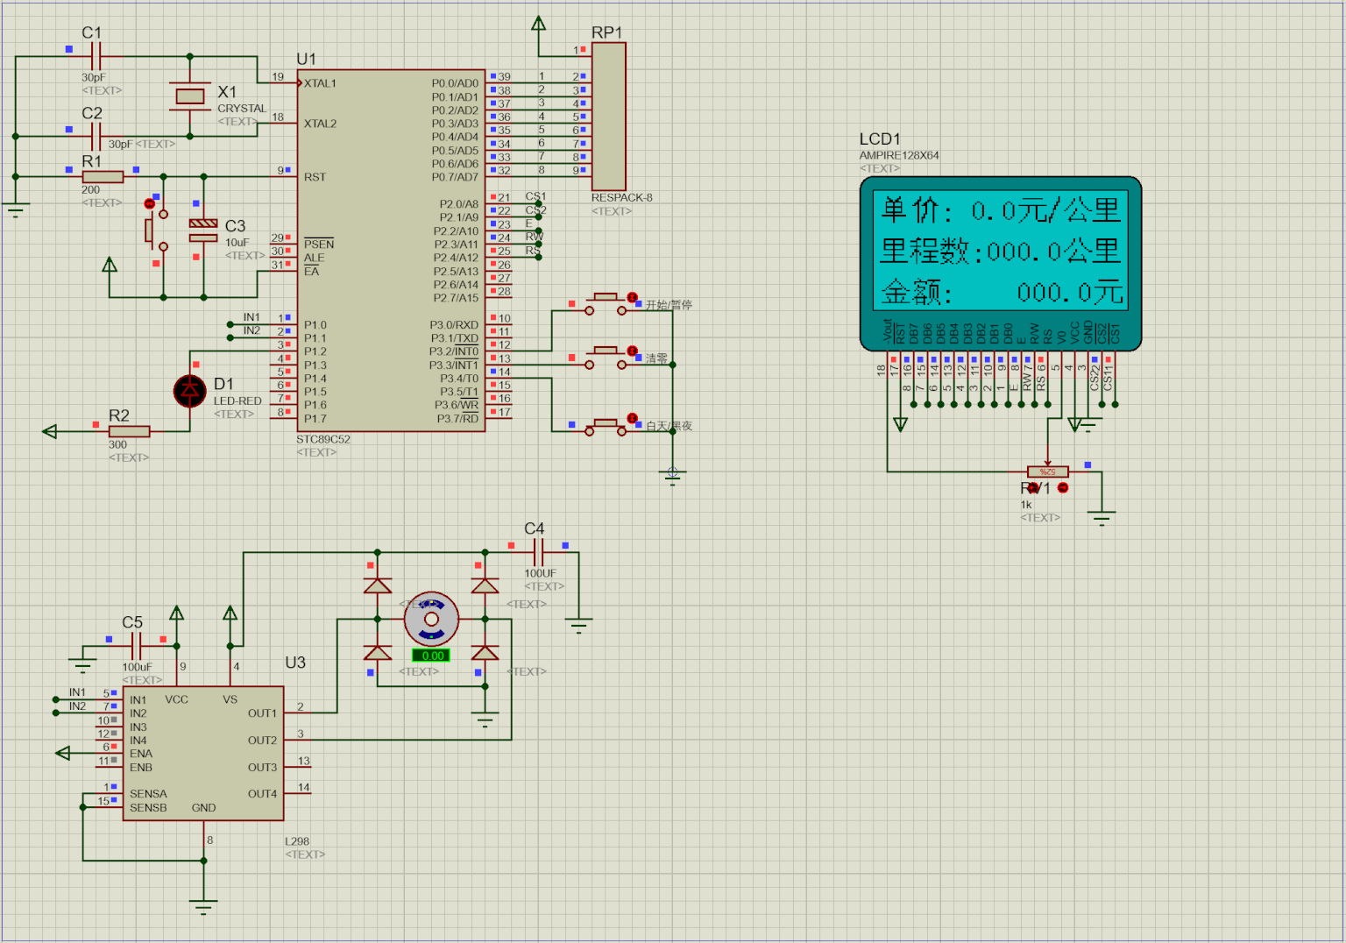
Task: Click the STC89C52 part name label
Action: pyautogui.click(x=323, y=439)
